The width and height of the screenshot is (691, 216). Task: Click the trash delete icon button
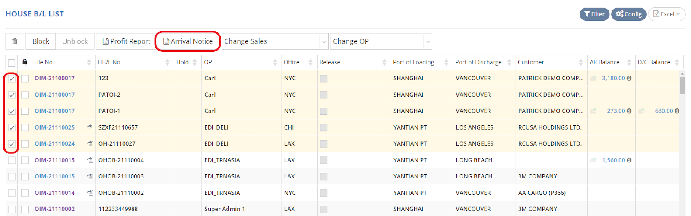coord(15,41)
